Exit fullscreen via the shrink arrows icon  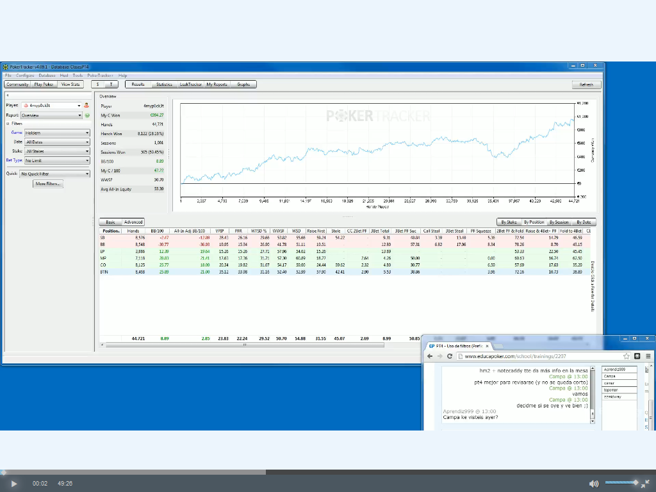pos(645,484)
